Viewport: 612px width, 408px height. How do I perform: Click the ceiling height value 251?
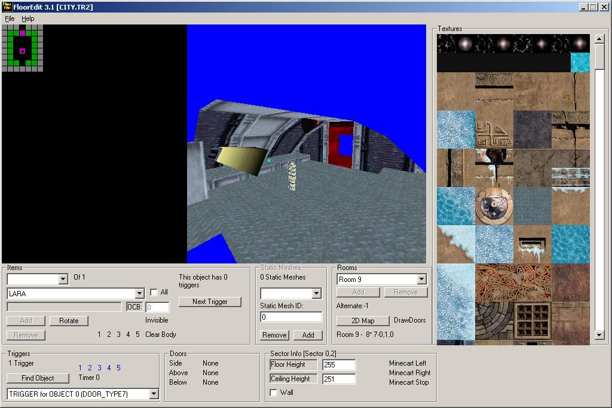click(339, 379)
